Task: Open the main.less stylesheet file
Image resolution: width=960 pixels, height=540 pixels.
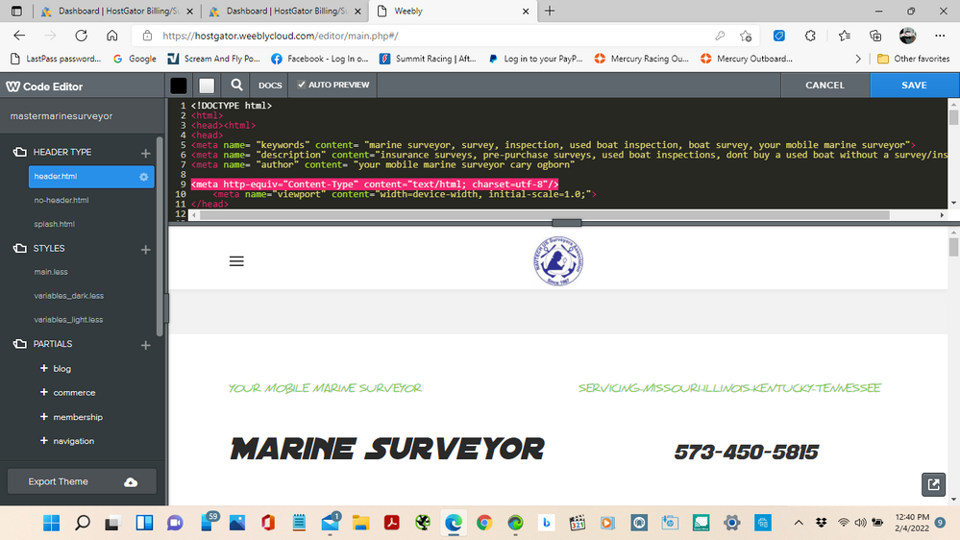Action: pyautogui.click(x=51, y=272)
